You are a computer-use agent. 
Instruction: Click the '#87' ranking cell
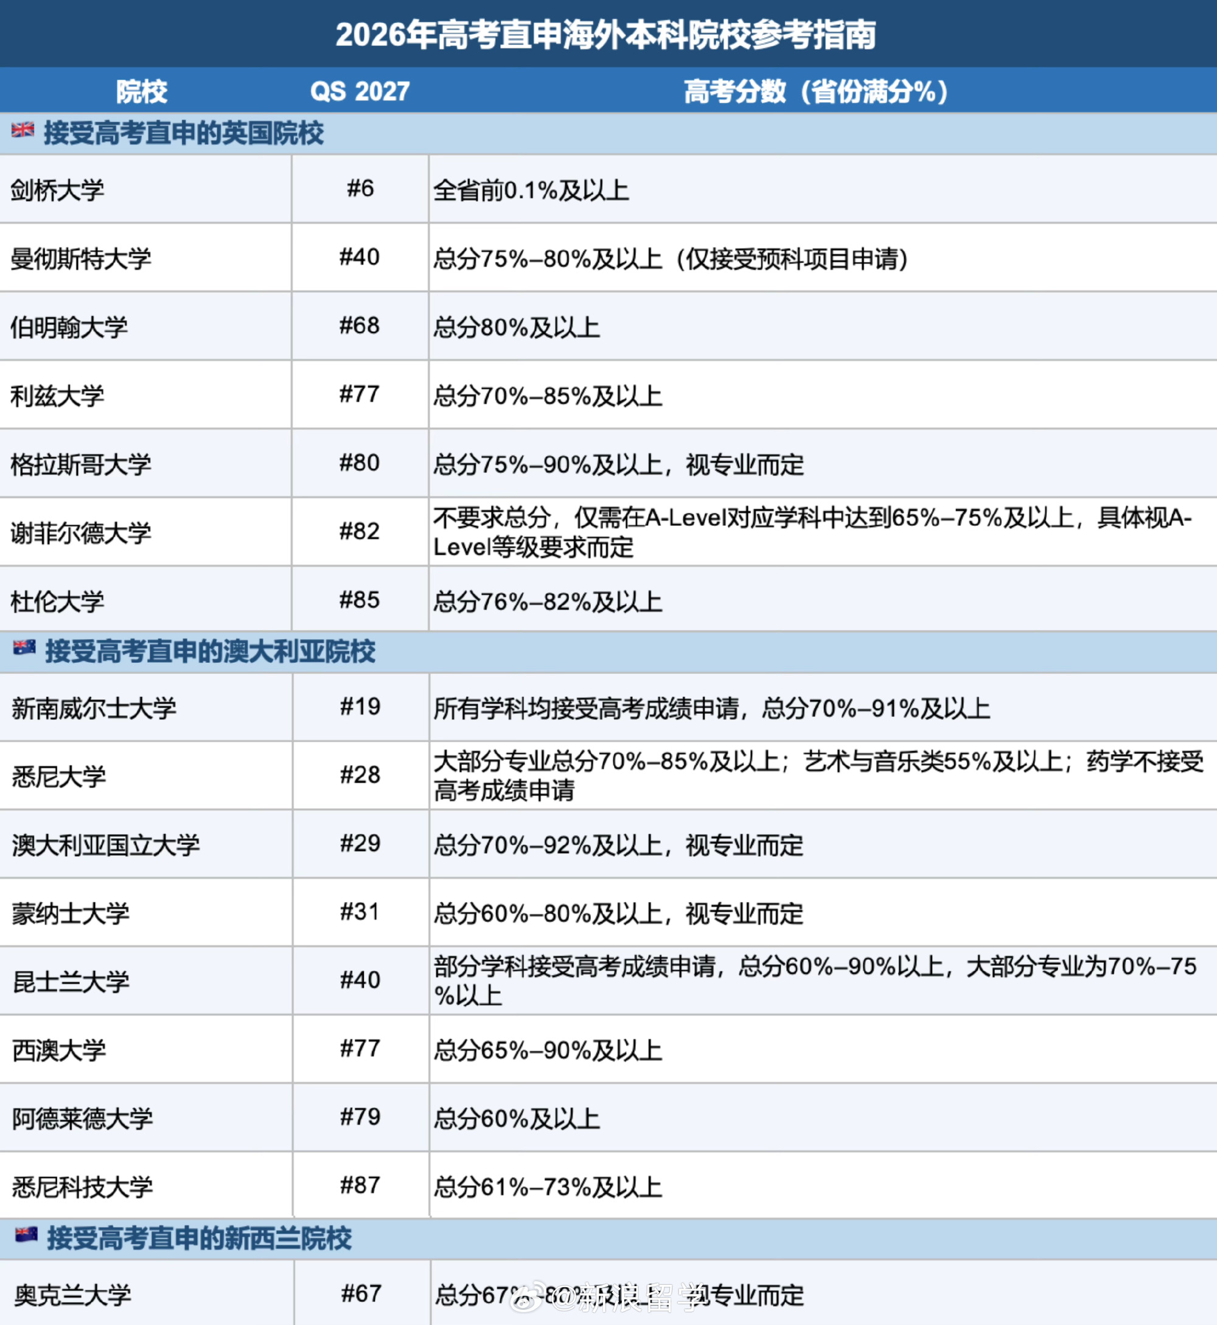[x=360, y=1186]
